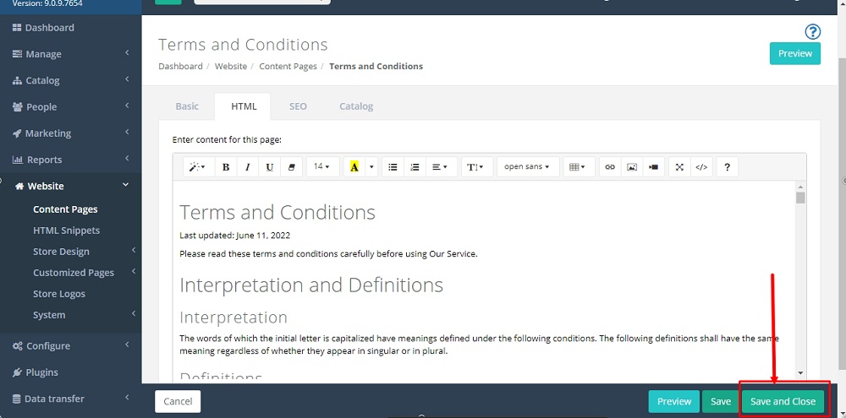Open open sans font family dropdown
This screenshot has width=846, height=418.
tap(526, 167)
